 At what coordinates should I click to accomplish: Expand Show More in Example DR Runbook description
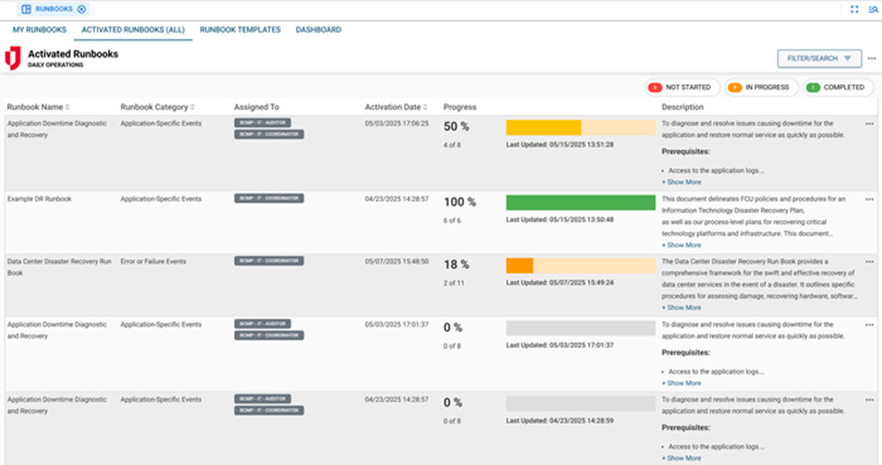coord(681,245)
